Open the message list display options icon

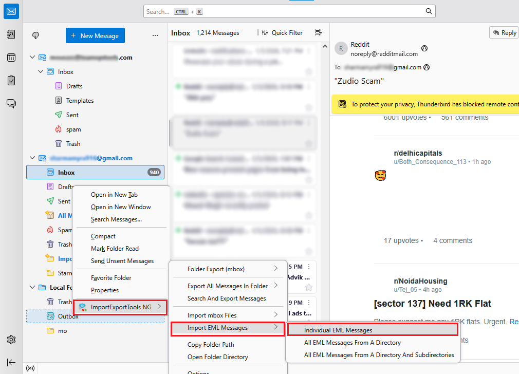(x=318, y=32)
